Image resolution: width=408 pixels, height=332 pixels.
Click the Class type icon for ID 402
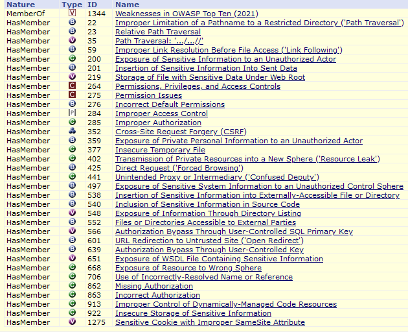[72, 158]
